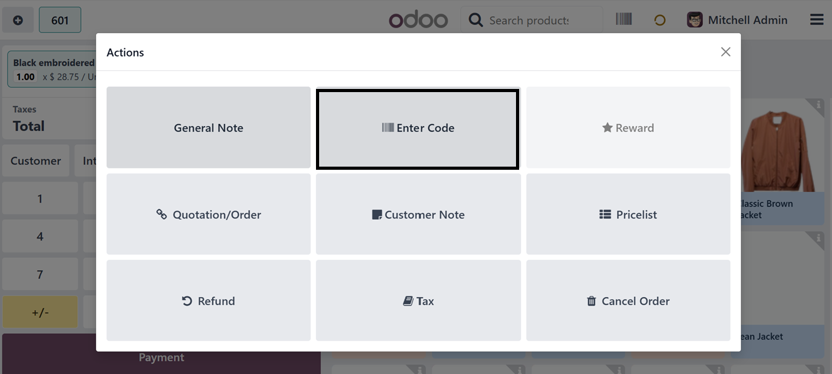Select order tab 601
832x374 pixels.
click(x=60, y=20)
